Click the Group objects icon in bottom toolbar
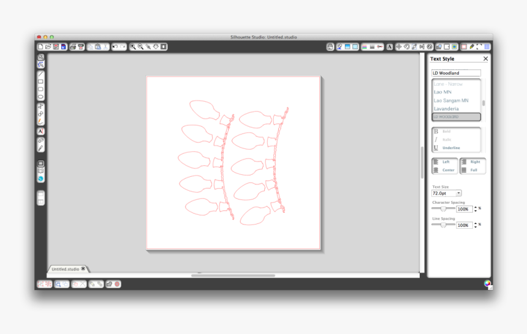Viewport: 527px width, 334px height. pyautogui.click(x=40, y=284)
